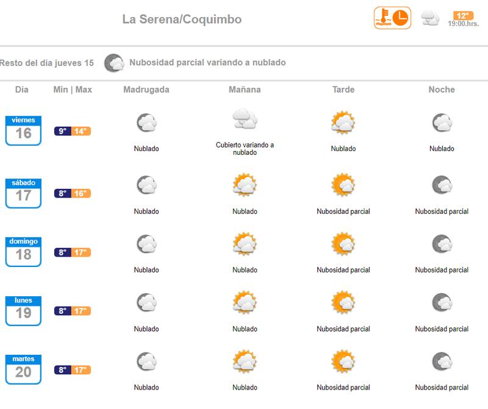Click the 12° current temperature badge
Screen dimensions: 488x409
pyautogui.click(x=462, y=15)
